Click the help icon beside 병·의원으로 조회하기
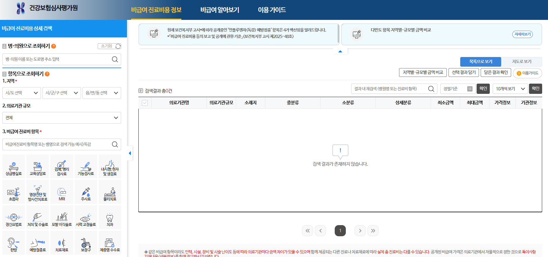548x257 pixels. point(54,46)
